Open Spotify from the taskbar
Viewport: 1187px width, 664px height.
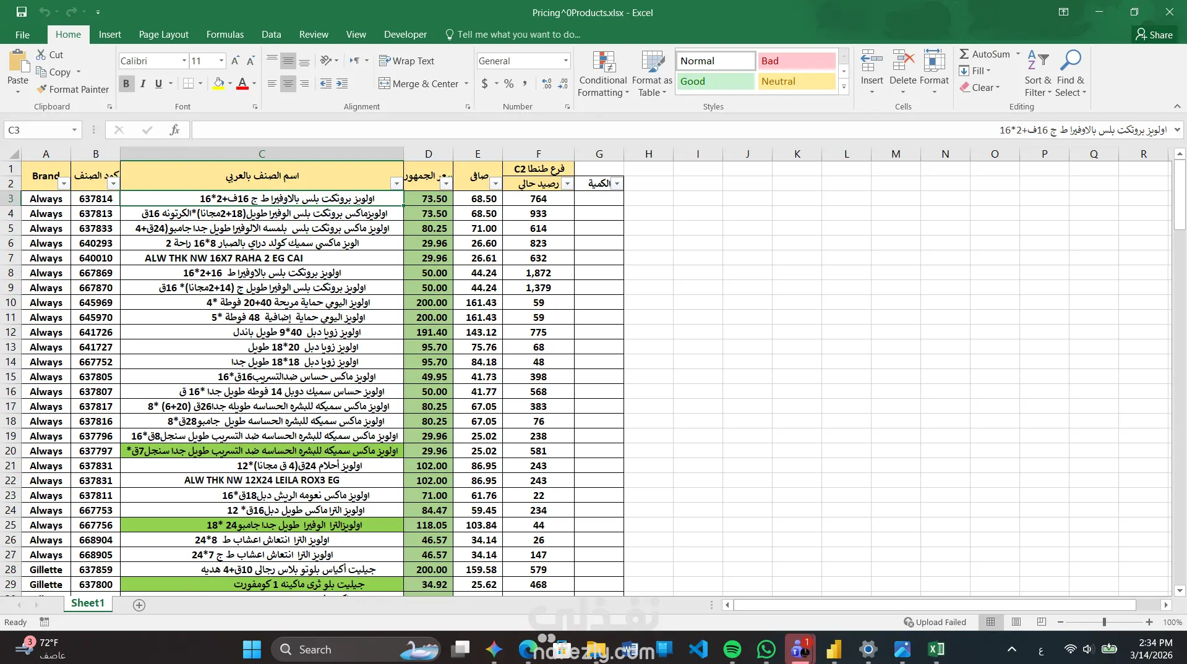coord(732,649)
